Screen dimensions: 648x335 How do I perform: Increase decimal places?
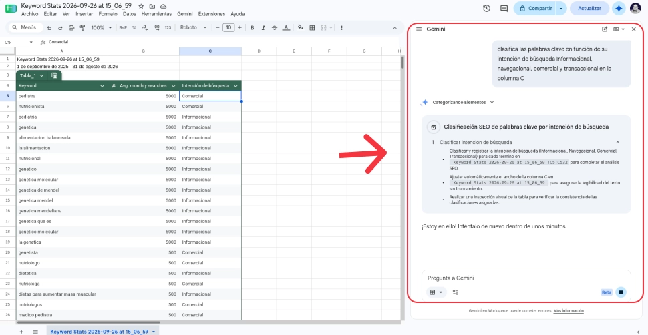click(x=156, y=27)
